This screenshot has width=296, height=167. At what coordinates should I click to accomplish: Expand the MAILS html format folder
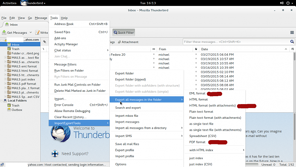coord(6,70)
